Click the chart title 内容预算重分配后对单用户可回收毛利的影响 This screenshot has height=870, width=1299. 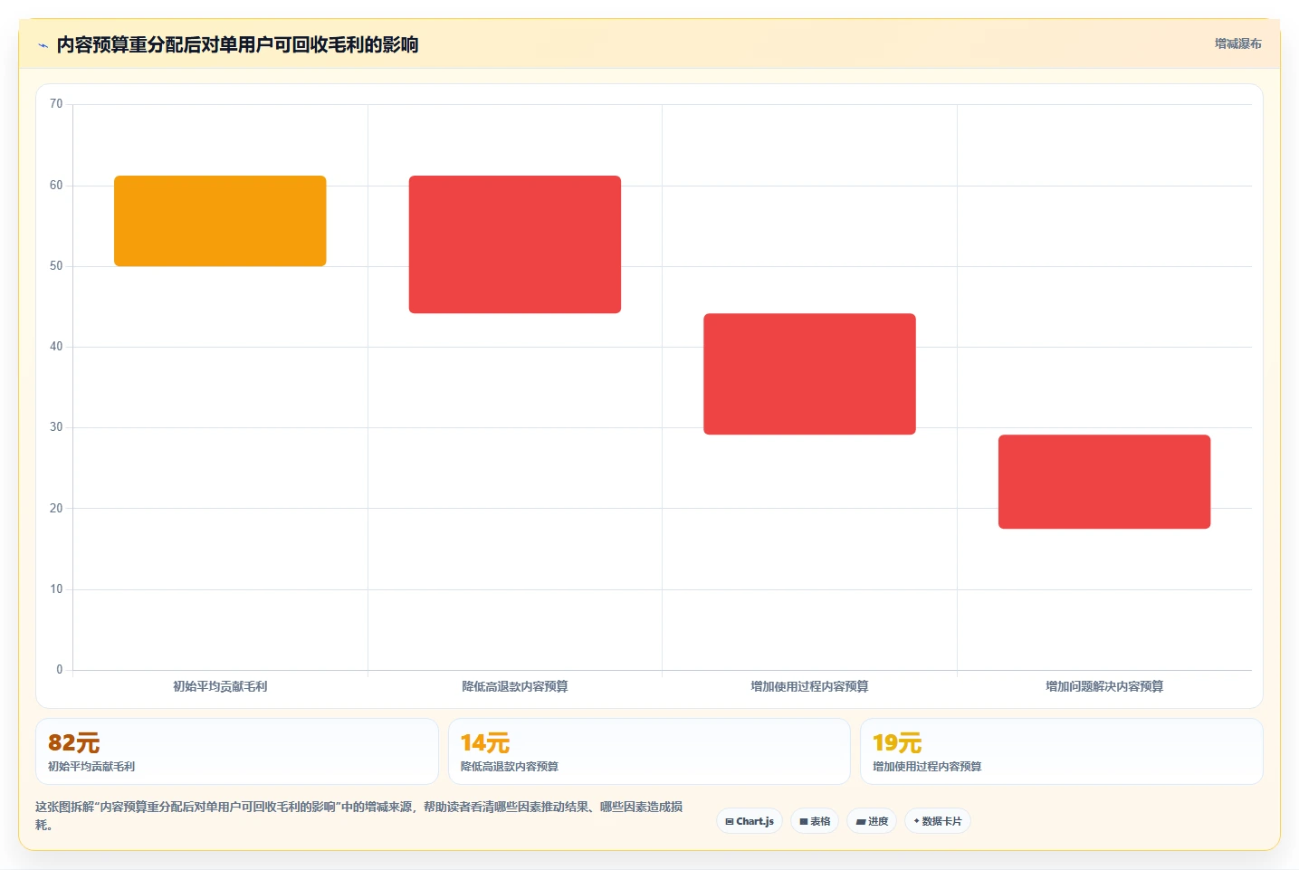237,45
